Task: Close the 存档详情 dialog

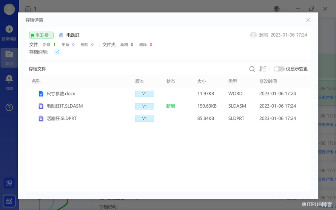Action: pyautogui.click(x=308, y=20)
